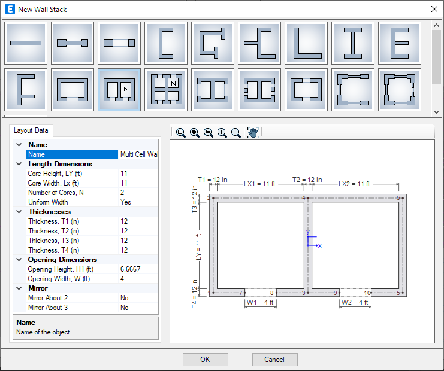Collapse the Name section
This screenshot has height=371, width=444.
[19, 145]
